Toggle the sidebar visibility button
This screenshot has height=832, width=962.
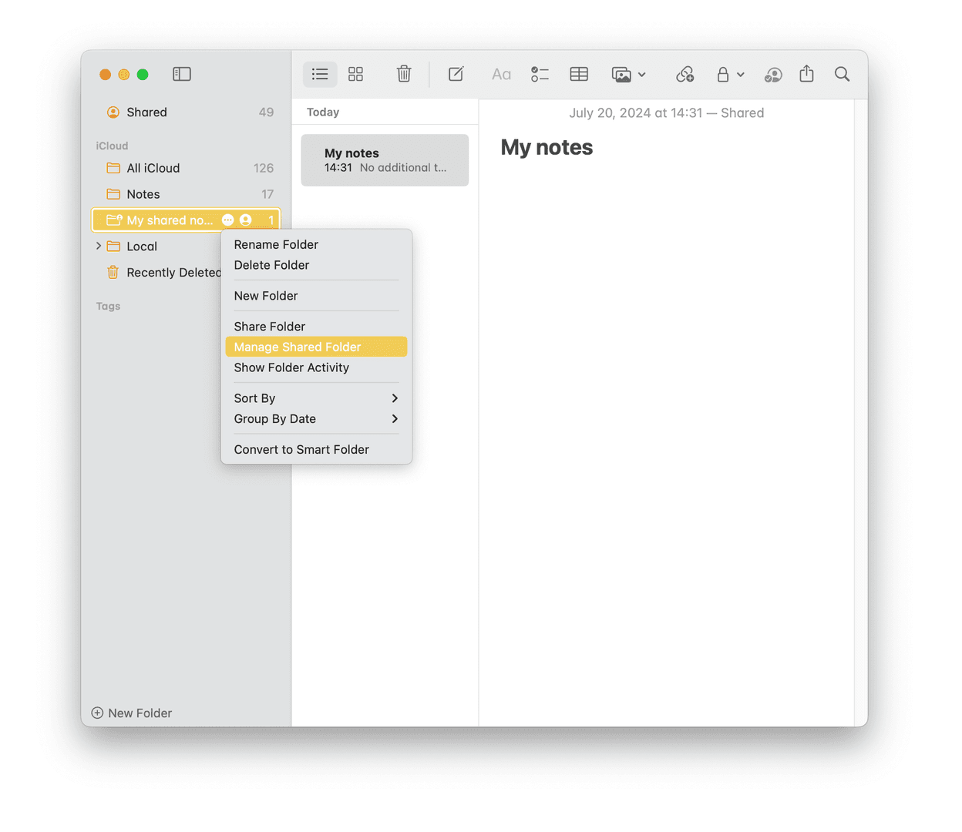(182, 74)
